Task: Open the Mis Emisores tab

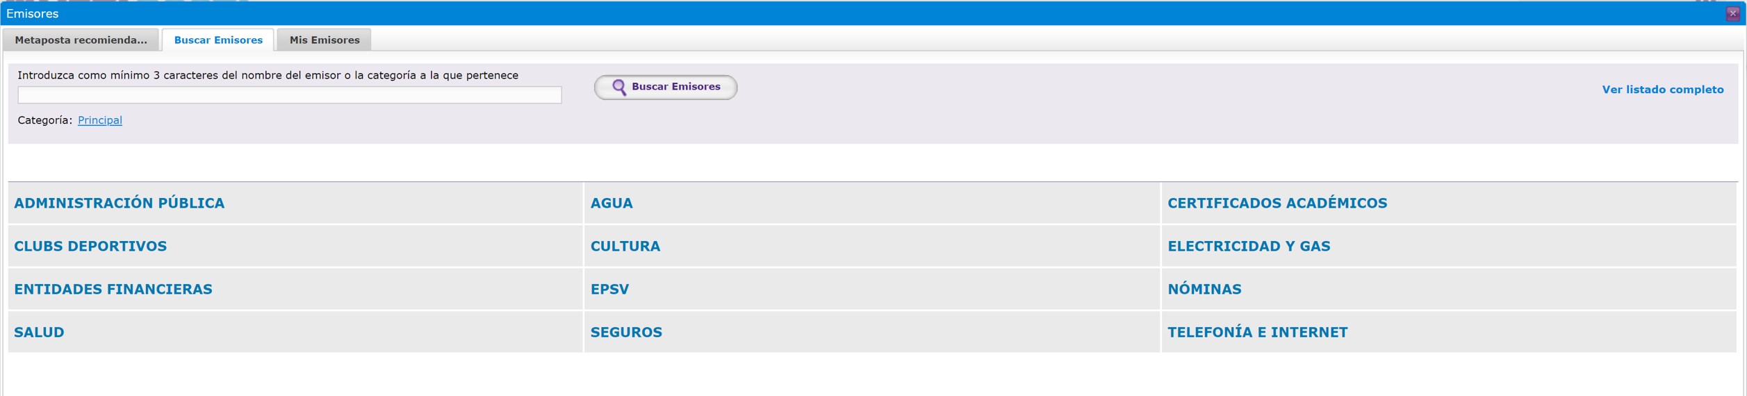Action: tap(325, 40)
